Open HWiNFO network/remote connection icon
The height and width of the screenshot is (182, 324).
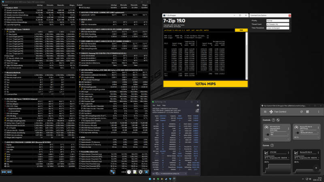coord(113,172)
